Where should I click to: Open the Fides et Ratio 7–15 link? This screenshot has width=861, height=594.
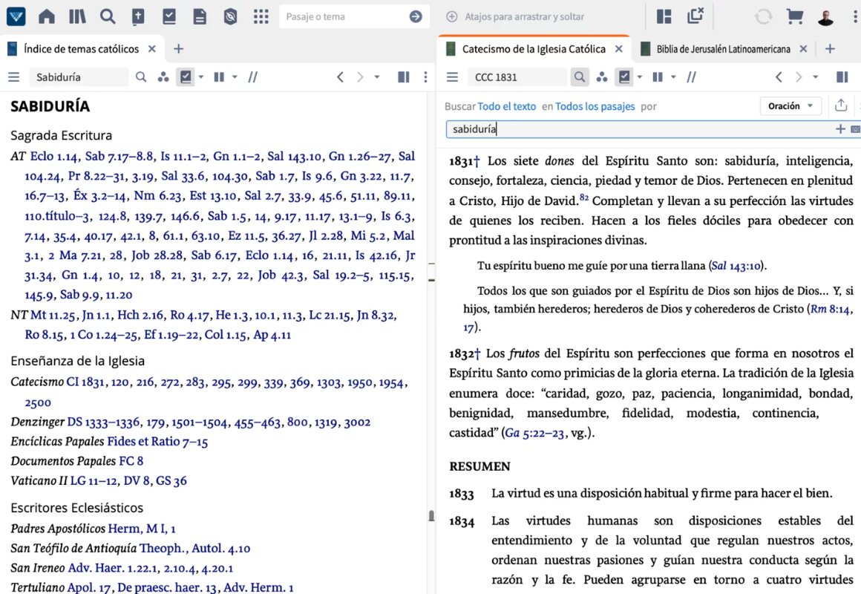tap(157, 442)
